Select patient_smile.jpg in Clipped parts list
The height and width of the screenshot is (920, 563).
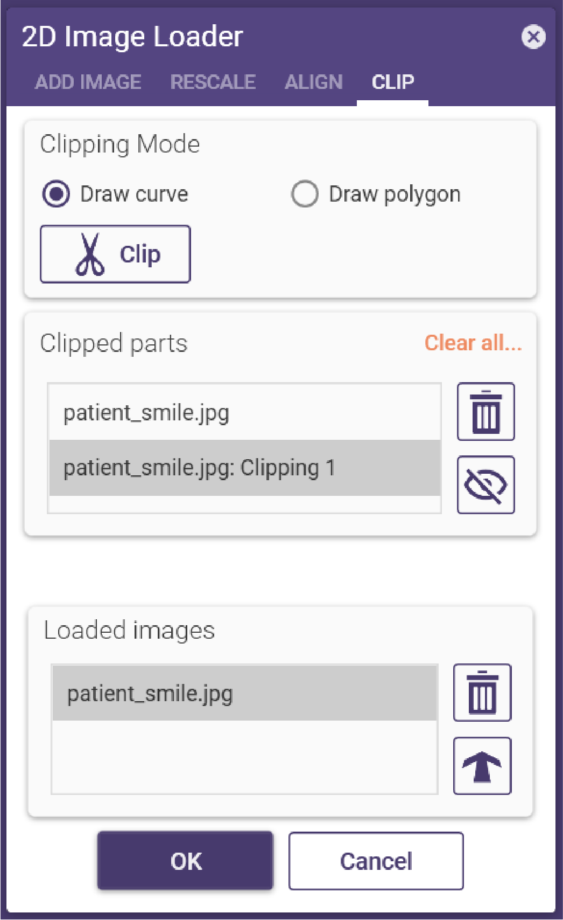[x=245, y=413]
